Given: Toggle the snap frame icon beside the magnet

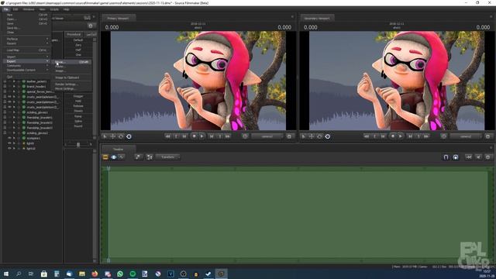Looking at the screenshot, I should coord(456,157).
